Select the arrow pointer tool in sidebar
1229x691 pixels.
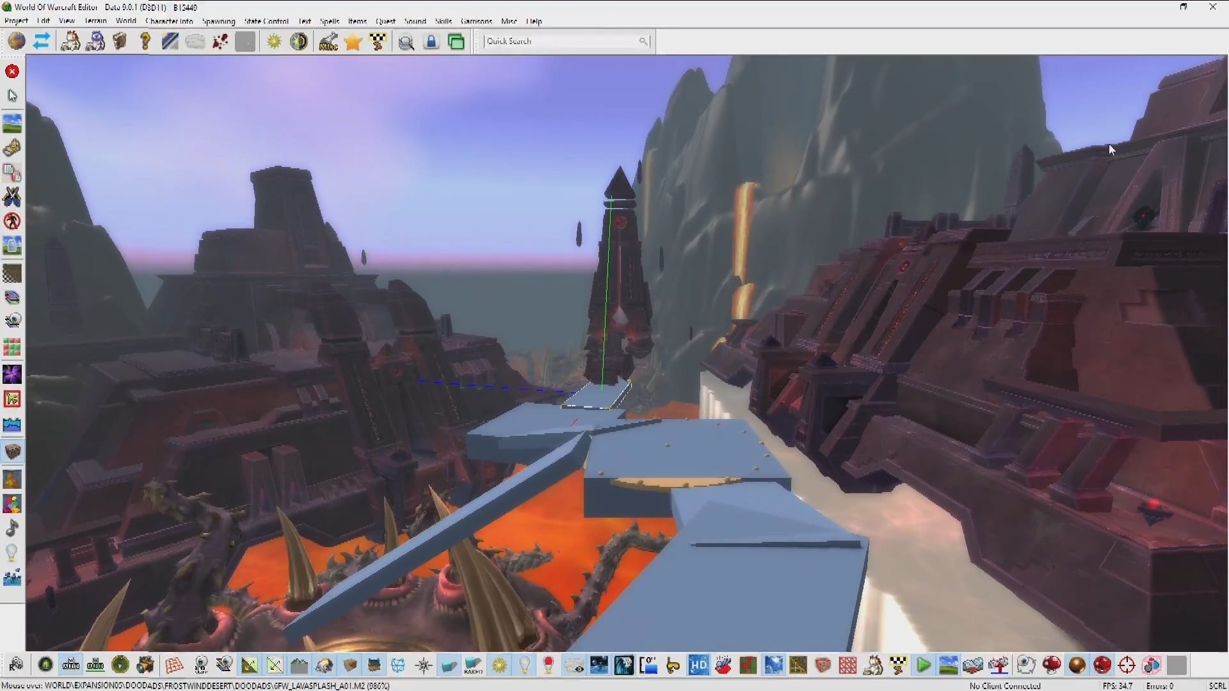pyautogui.click(x=12, y=96)
